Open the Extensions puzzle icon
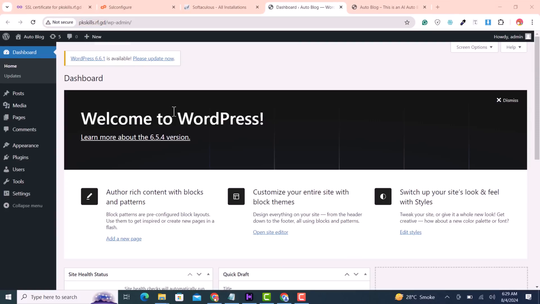The image size is (540, 304). [501, 22]
